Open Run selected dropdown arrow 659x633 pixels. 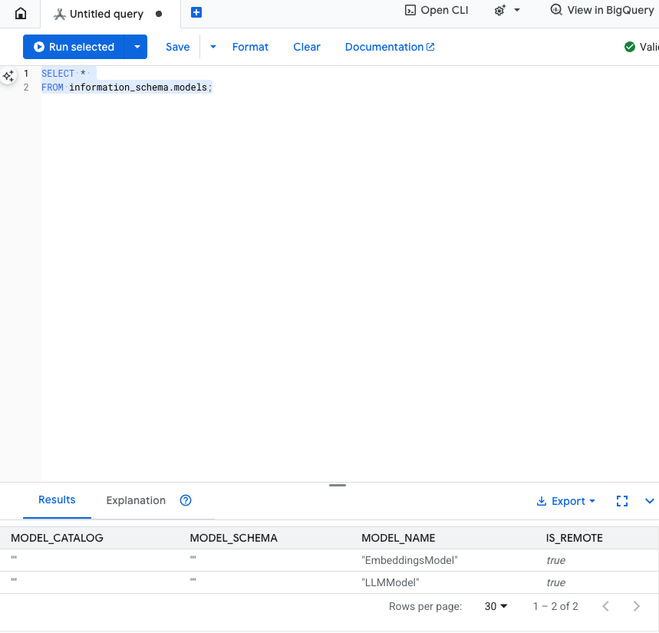pyautogui.click(x=137, y=47)
